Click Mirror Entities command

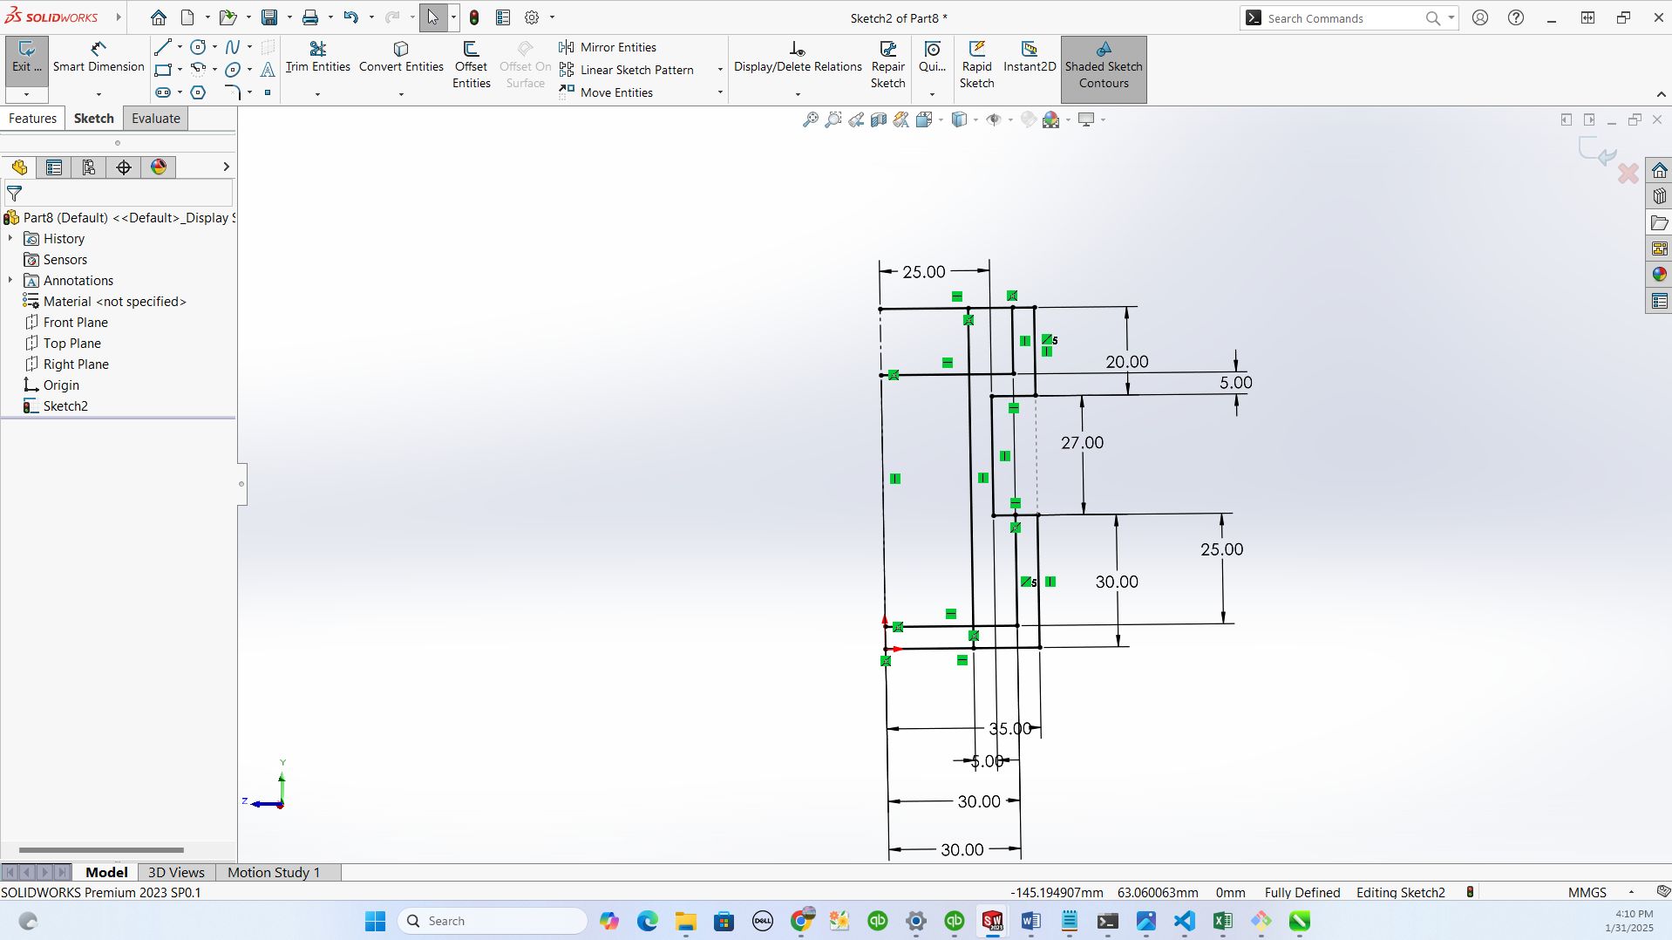(x=608, y=47)
